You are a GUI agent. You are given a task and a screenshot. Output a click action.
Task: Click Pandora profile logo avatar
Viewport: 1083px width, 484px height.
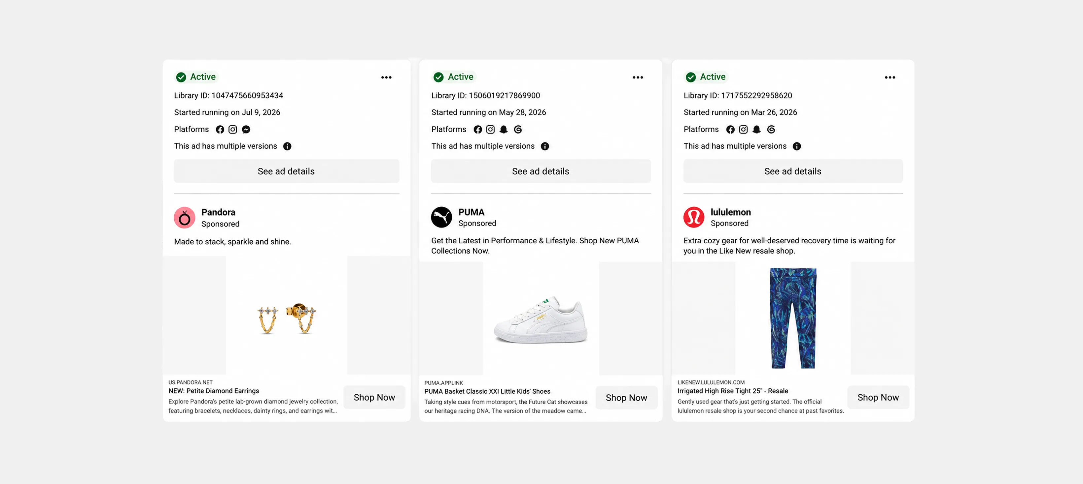tap(185, 218)
